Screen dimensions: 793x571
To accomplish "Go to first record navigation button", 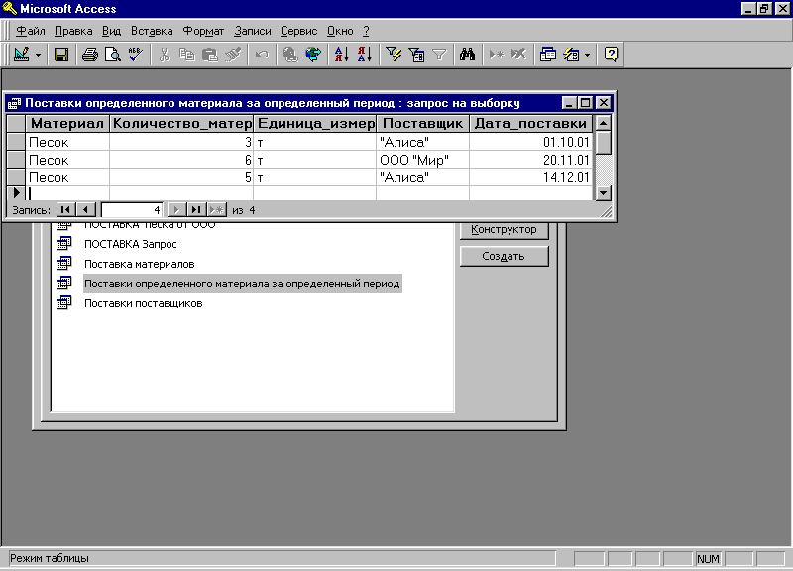I will 65,209.
